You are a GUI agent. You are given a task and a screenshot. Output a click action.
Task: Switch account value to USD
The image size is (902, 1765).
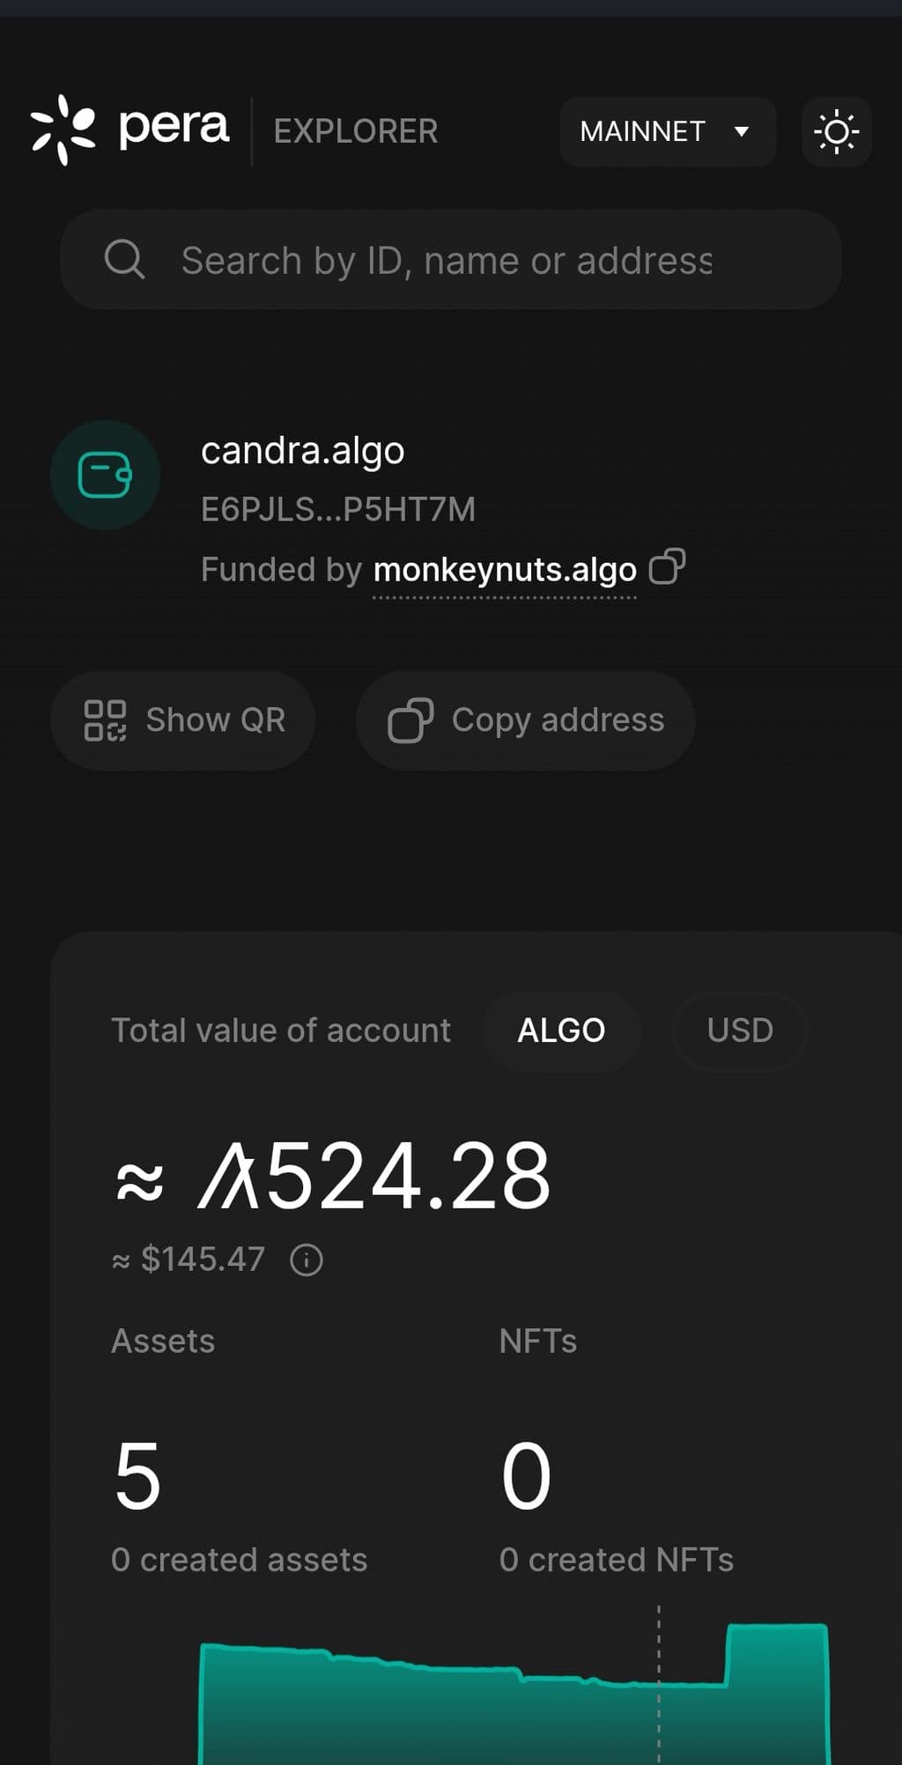(x=740, y=1030)
